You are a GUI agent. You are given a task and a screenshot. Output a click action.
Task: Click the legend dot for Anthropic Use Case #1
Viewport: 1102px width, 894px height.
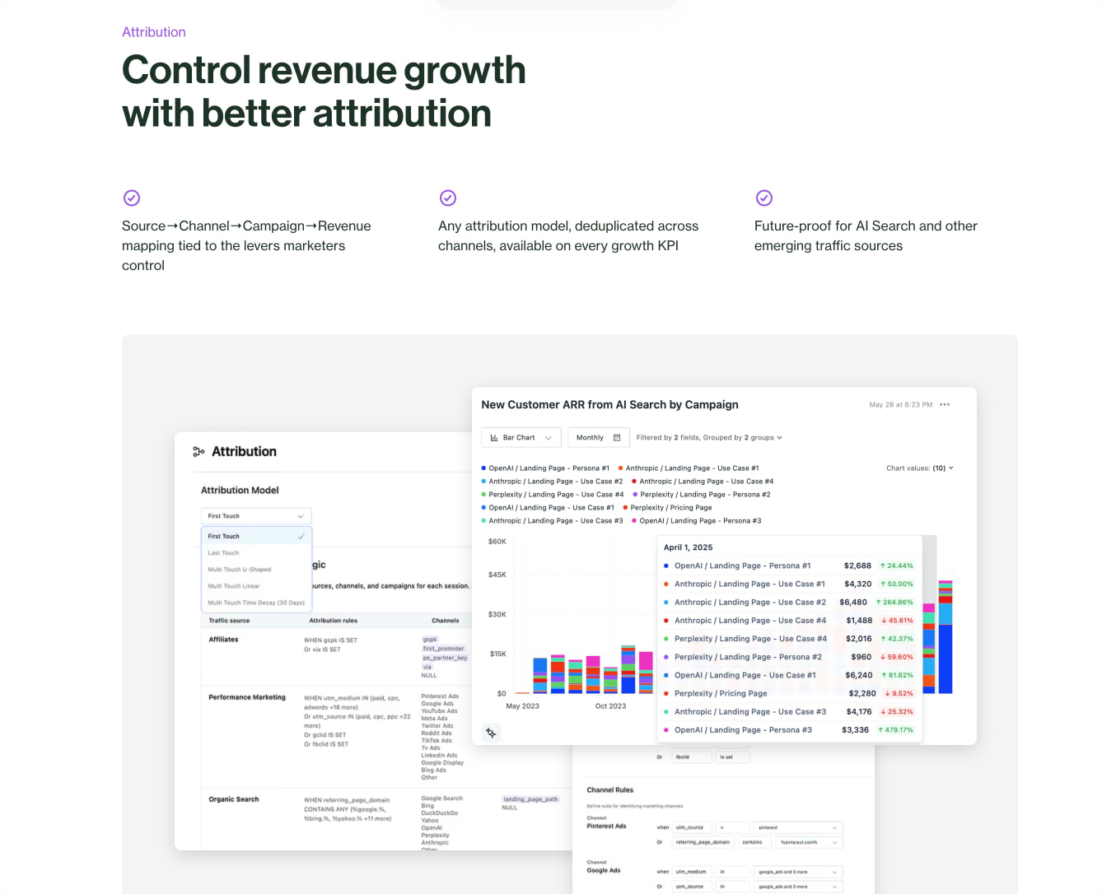[620, 468]
